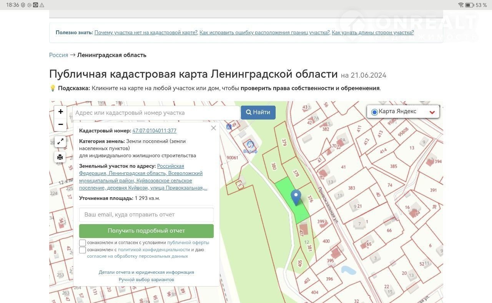Image resolution: width=492 pixels, height=303 pixels.
Task: Check the privacy policy consent checkbox
Action: click(x=83, y=250)
